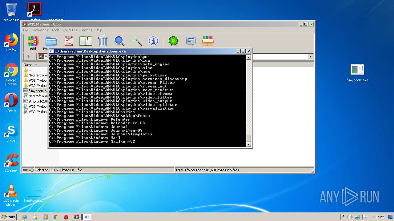Open the console window system menu icon
The height and width of the screenshot is (221, 394).
[x=52, y=51]
